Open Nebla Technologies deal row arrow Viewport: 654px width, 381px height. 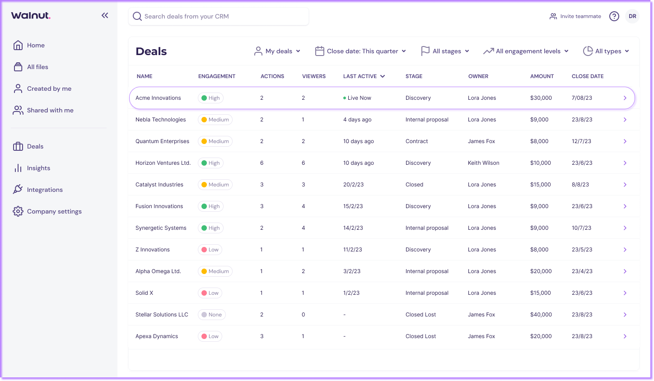pyautogui.click(x=625, y=120)
